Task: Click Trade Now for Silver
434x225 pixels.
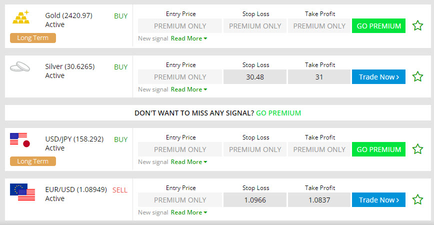Action: coord(378,76)
